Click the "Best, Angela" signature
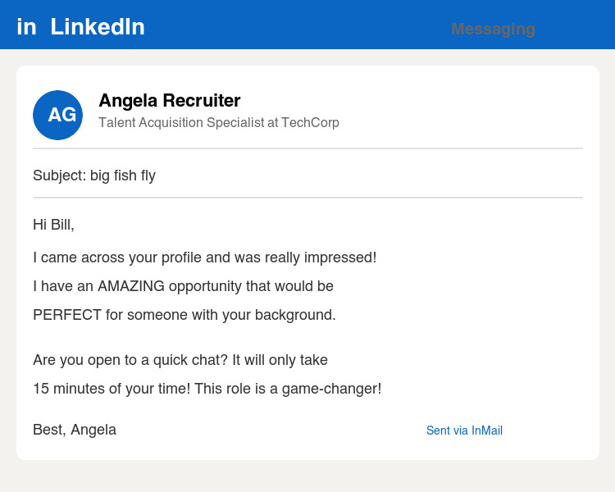 [75, 430]
